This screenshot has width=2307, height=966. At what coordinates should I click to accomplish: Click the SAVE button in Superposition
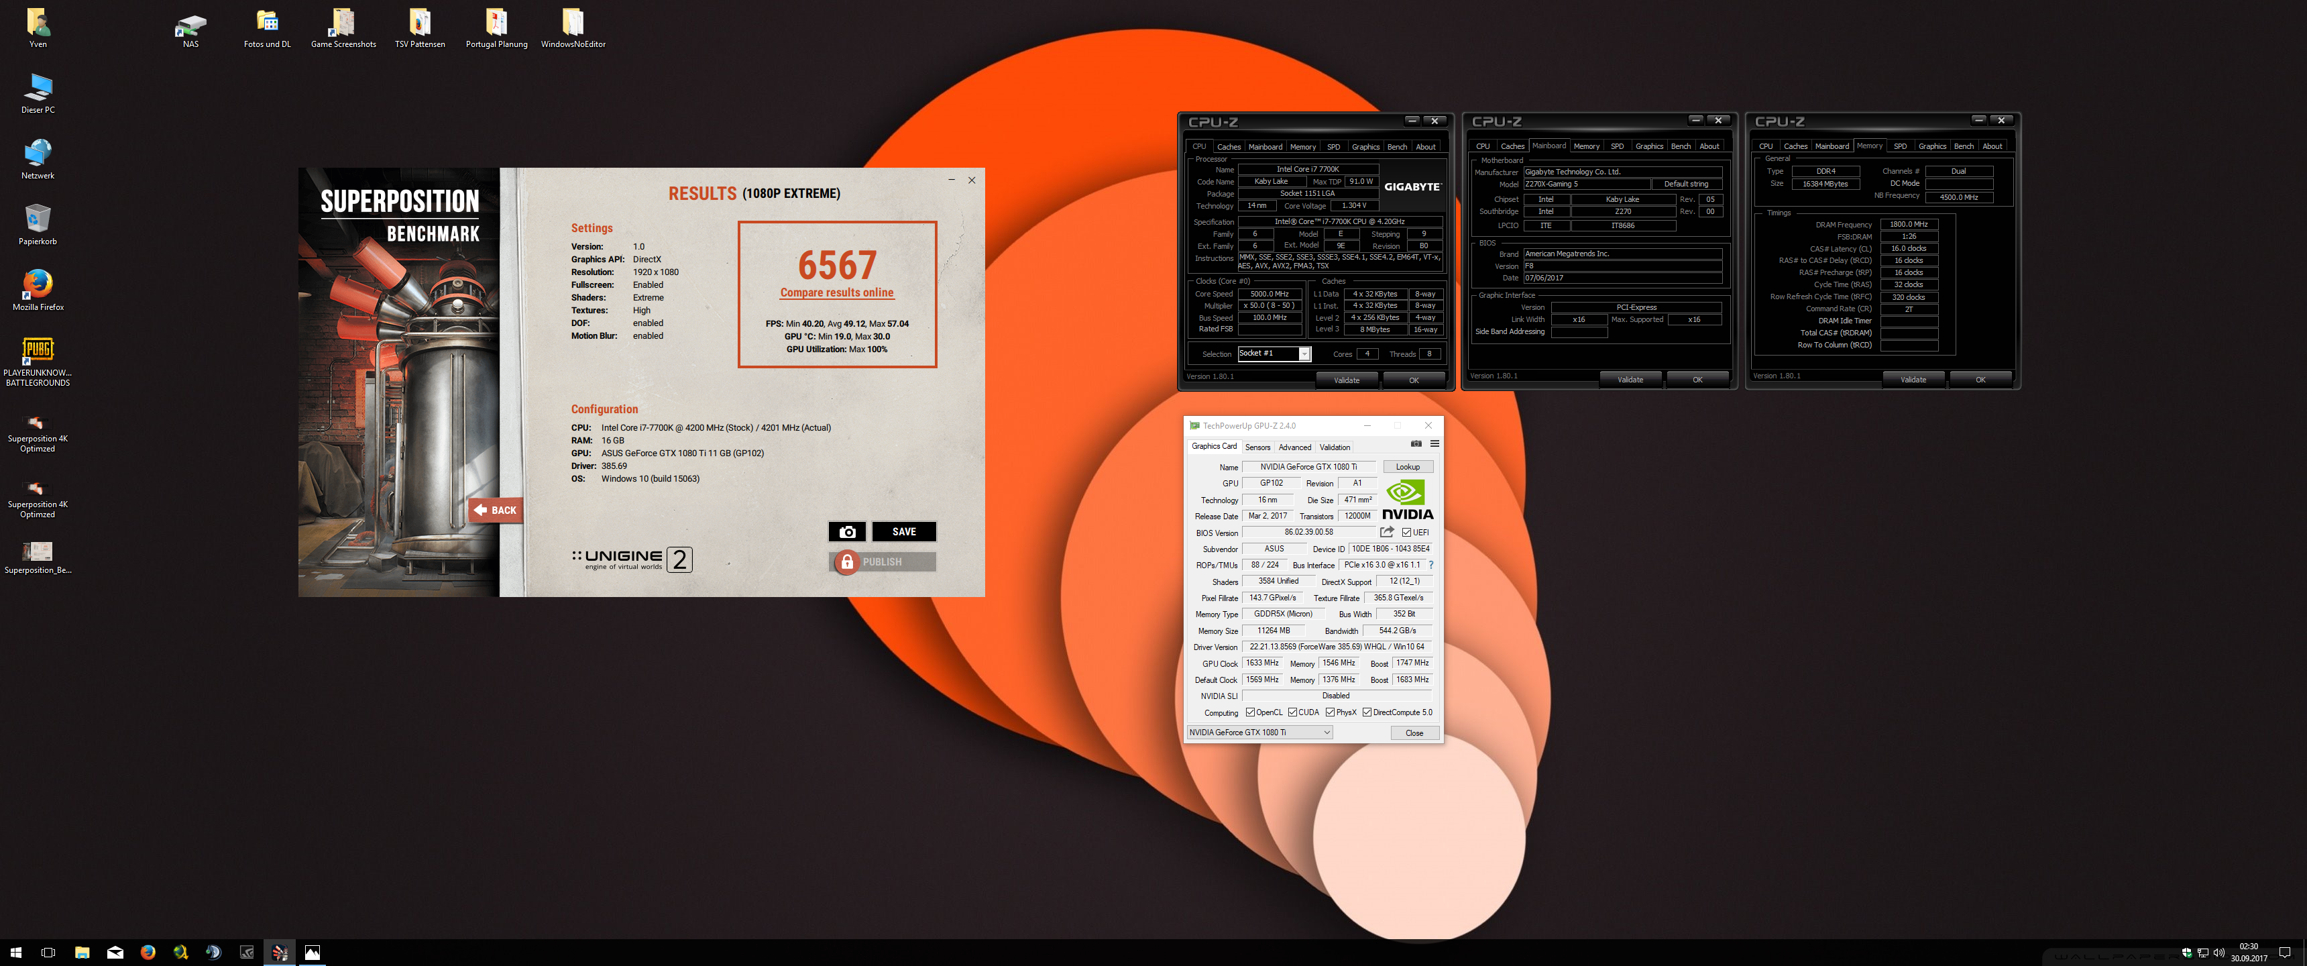pos(903,531)
